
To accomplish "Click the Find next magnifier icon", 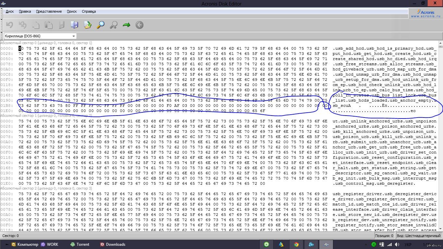I will 114,25.
